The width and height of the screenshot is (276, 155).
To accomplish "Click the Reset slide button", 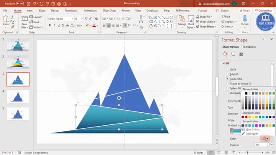I will coord(34,22).
